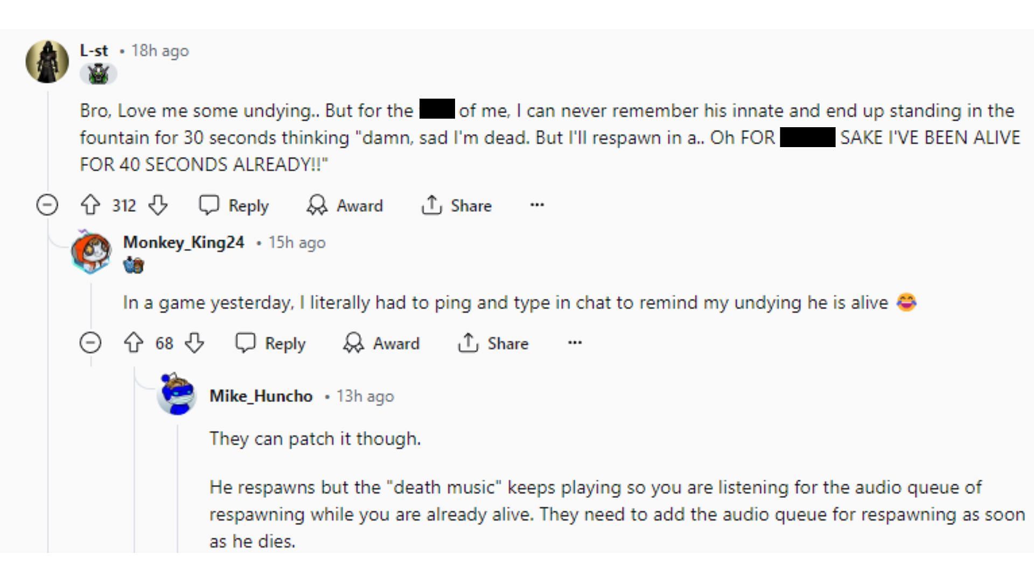Expand the more options menu on L-st comment
1034x582 pixels.
[x=537, y=206]
